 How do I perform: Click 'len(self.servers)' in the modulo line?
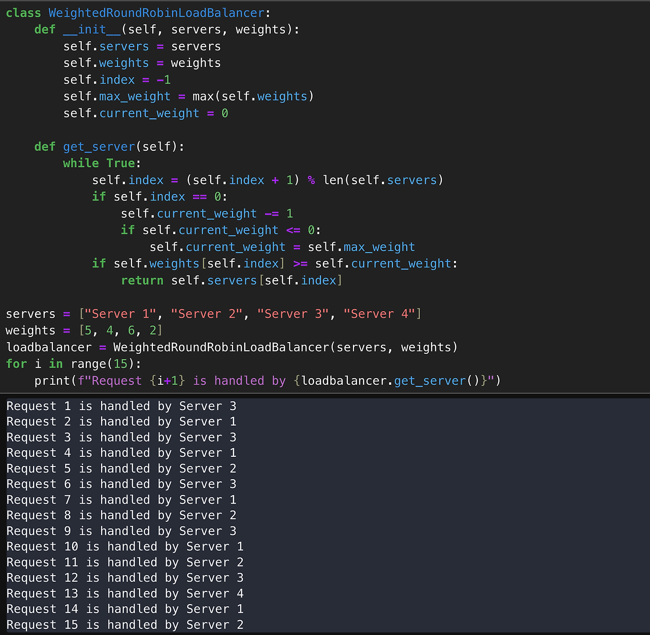pyautogui.click(x=383, y=180)
